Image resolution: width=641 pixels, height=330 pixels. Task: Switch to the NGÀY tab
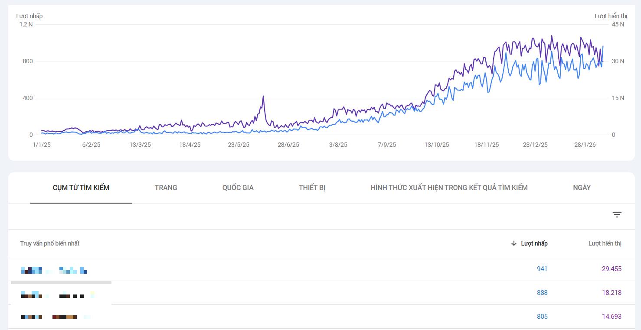pos(582,188)
